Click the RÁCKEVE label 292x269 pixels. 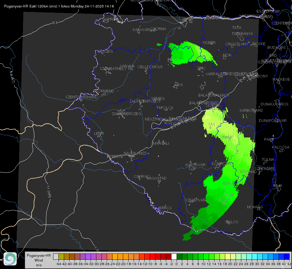tap(281, 80)
